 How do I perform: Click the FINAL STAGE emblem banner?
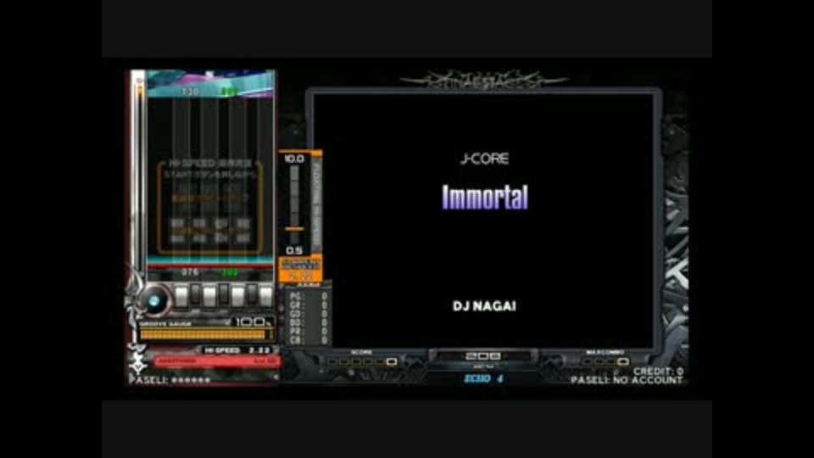click(x=484, y=80)
